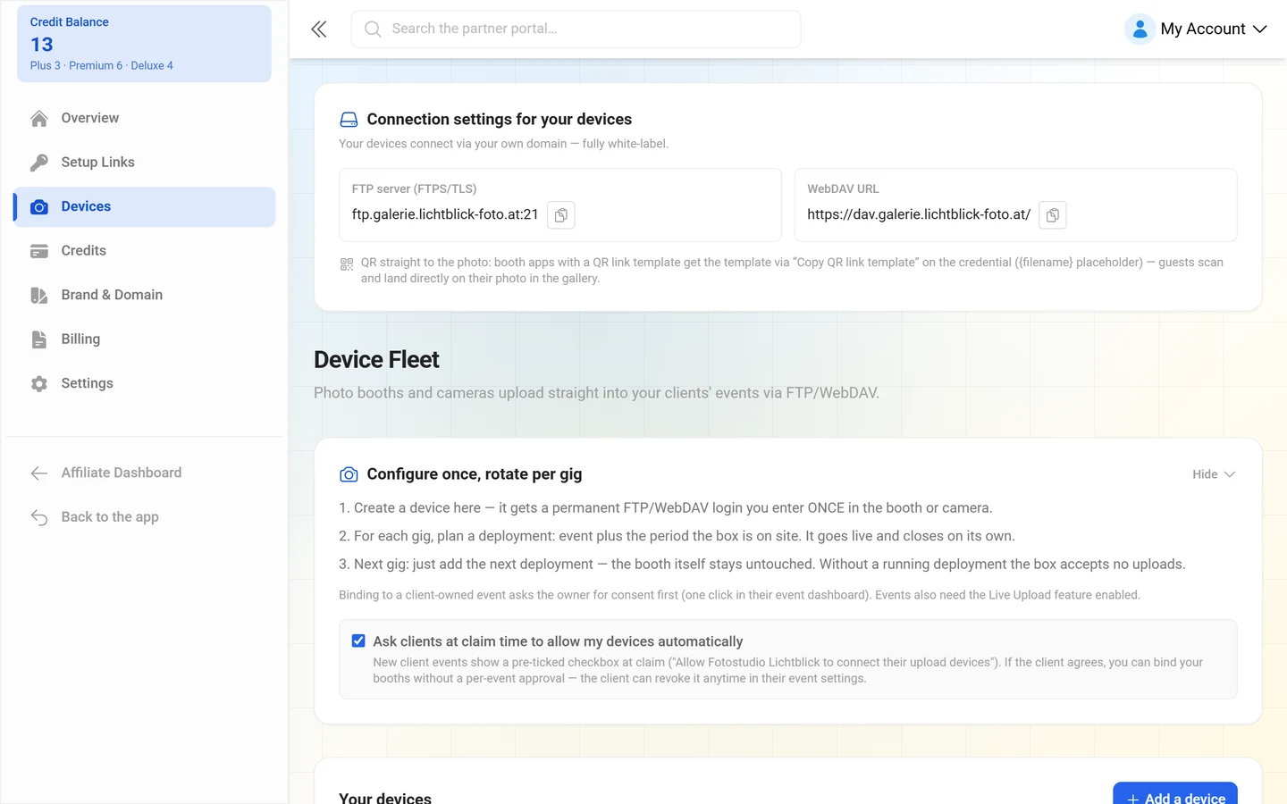Click the Brand & Domain palette icon
The image size is (1287, 804).
coord(39,296)
